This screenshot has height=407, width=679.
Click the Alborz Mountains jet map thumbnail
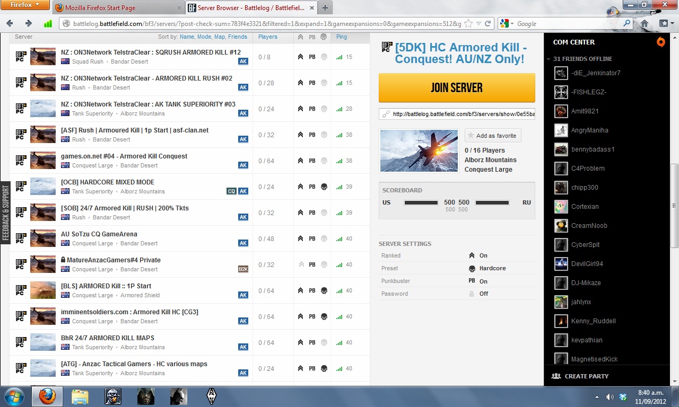[419, 151]
